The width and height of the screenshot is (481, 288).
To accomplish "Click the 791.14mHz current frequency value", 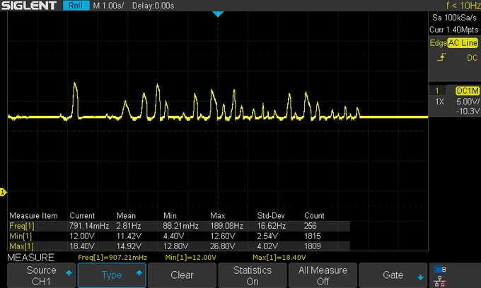I will [x=89, y=226].
